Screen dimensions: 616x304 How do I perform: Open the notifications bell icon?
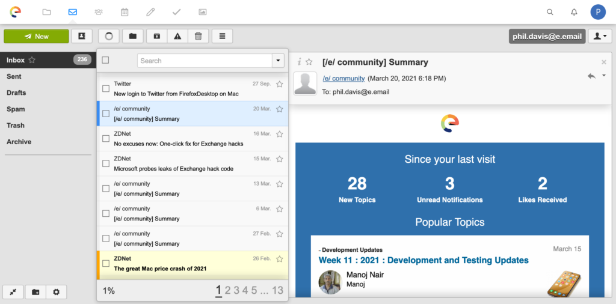[x=574, y=12]
